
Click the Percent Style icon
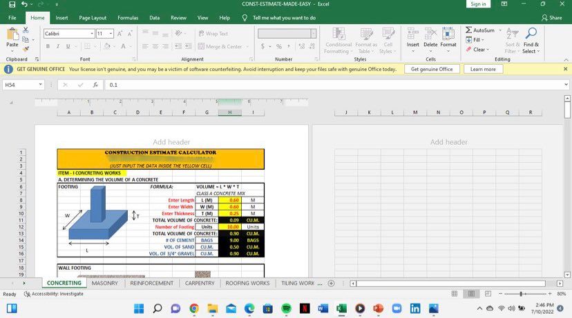pyautogui.click(x=279, y=46)
